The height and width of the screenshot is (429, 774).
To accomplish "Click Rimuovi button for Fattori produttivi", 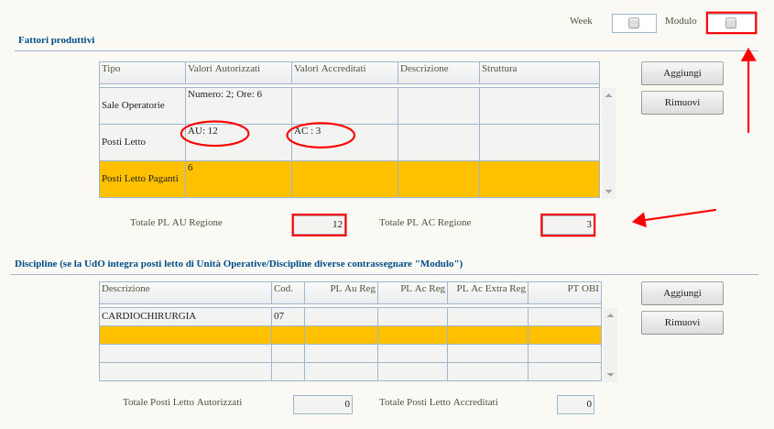I will click(x=681, y=103).
